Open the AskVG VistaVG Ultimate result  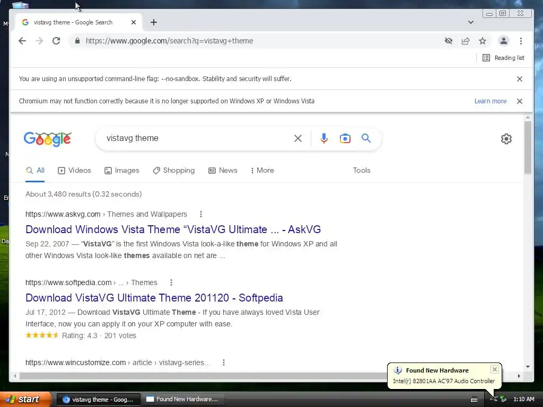173,229
